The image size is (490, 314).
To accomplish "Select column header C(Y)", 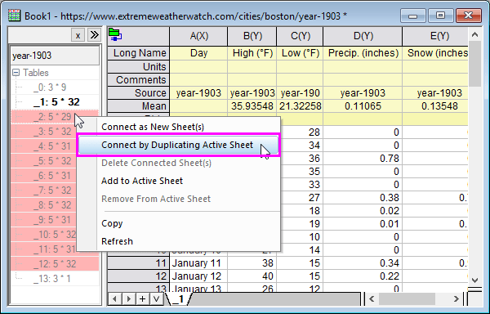I will [300, 36].
